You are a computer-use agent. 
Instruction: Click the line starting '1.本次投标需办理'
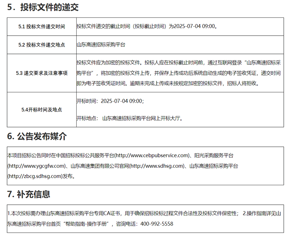pos(144,213)
